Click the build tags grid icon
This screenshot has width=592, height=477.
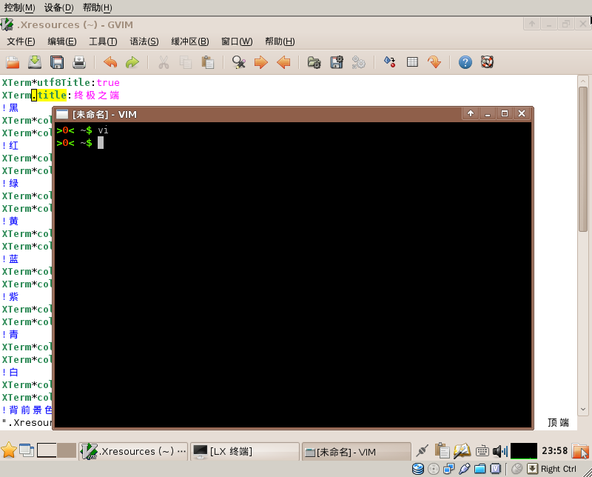click(412, 62)
